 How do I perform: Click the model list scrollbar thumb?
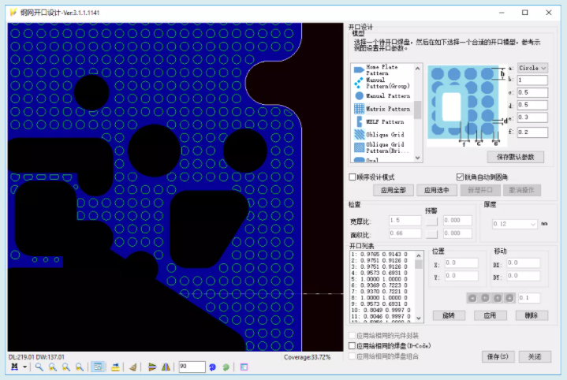tap(418, 110)
